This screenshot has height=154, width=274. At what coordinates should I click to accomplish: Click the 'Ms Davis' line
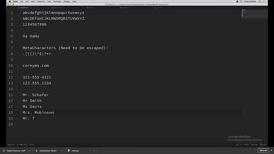click(x=32, y=107)
